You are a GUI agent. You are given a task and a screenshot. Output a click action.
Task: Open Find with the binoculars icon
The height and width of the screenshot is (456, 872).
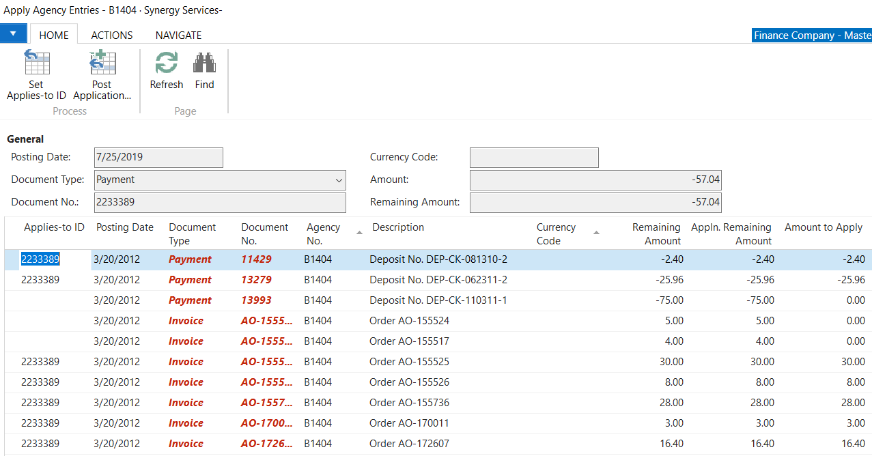(204, 63)
